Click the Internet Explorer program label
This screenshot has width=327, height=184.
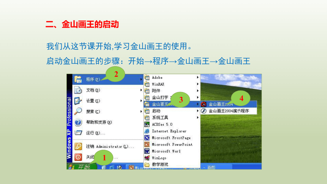coord(169,131)
